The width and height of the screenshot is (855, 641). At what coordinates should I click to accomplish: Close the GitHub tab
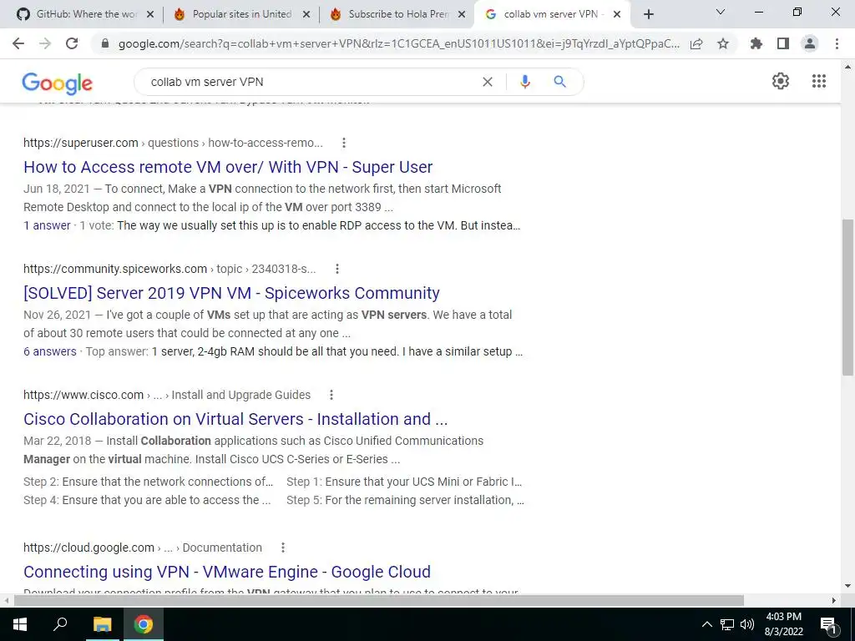[x=150, y=15]
